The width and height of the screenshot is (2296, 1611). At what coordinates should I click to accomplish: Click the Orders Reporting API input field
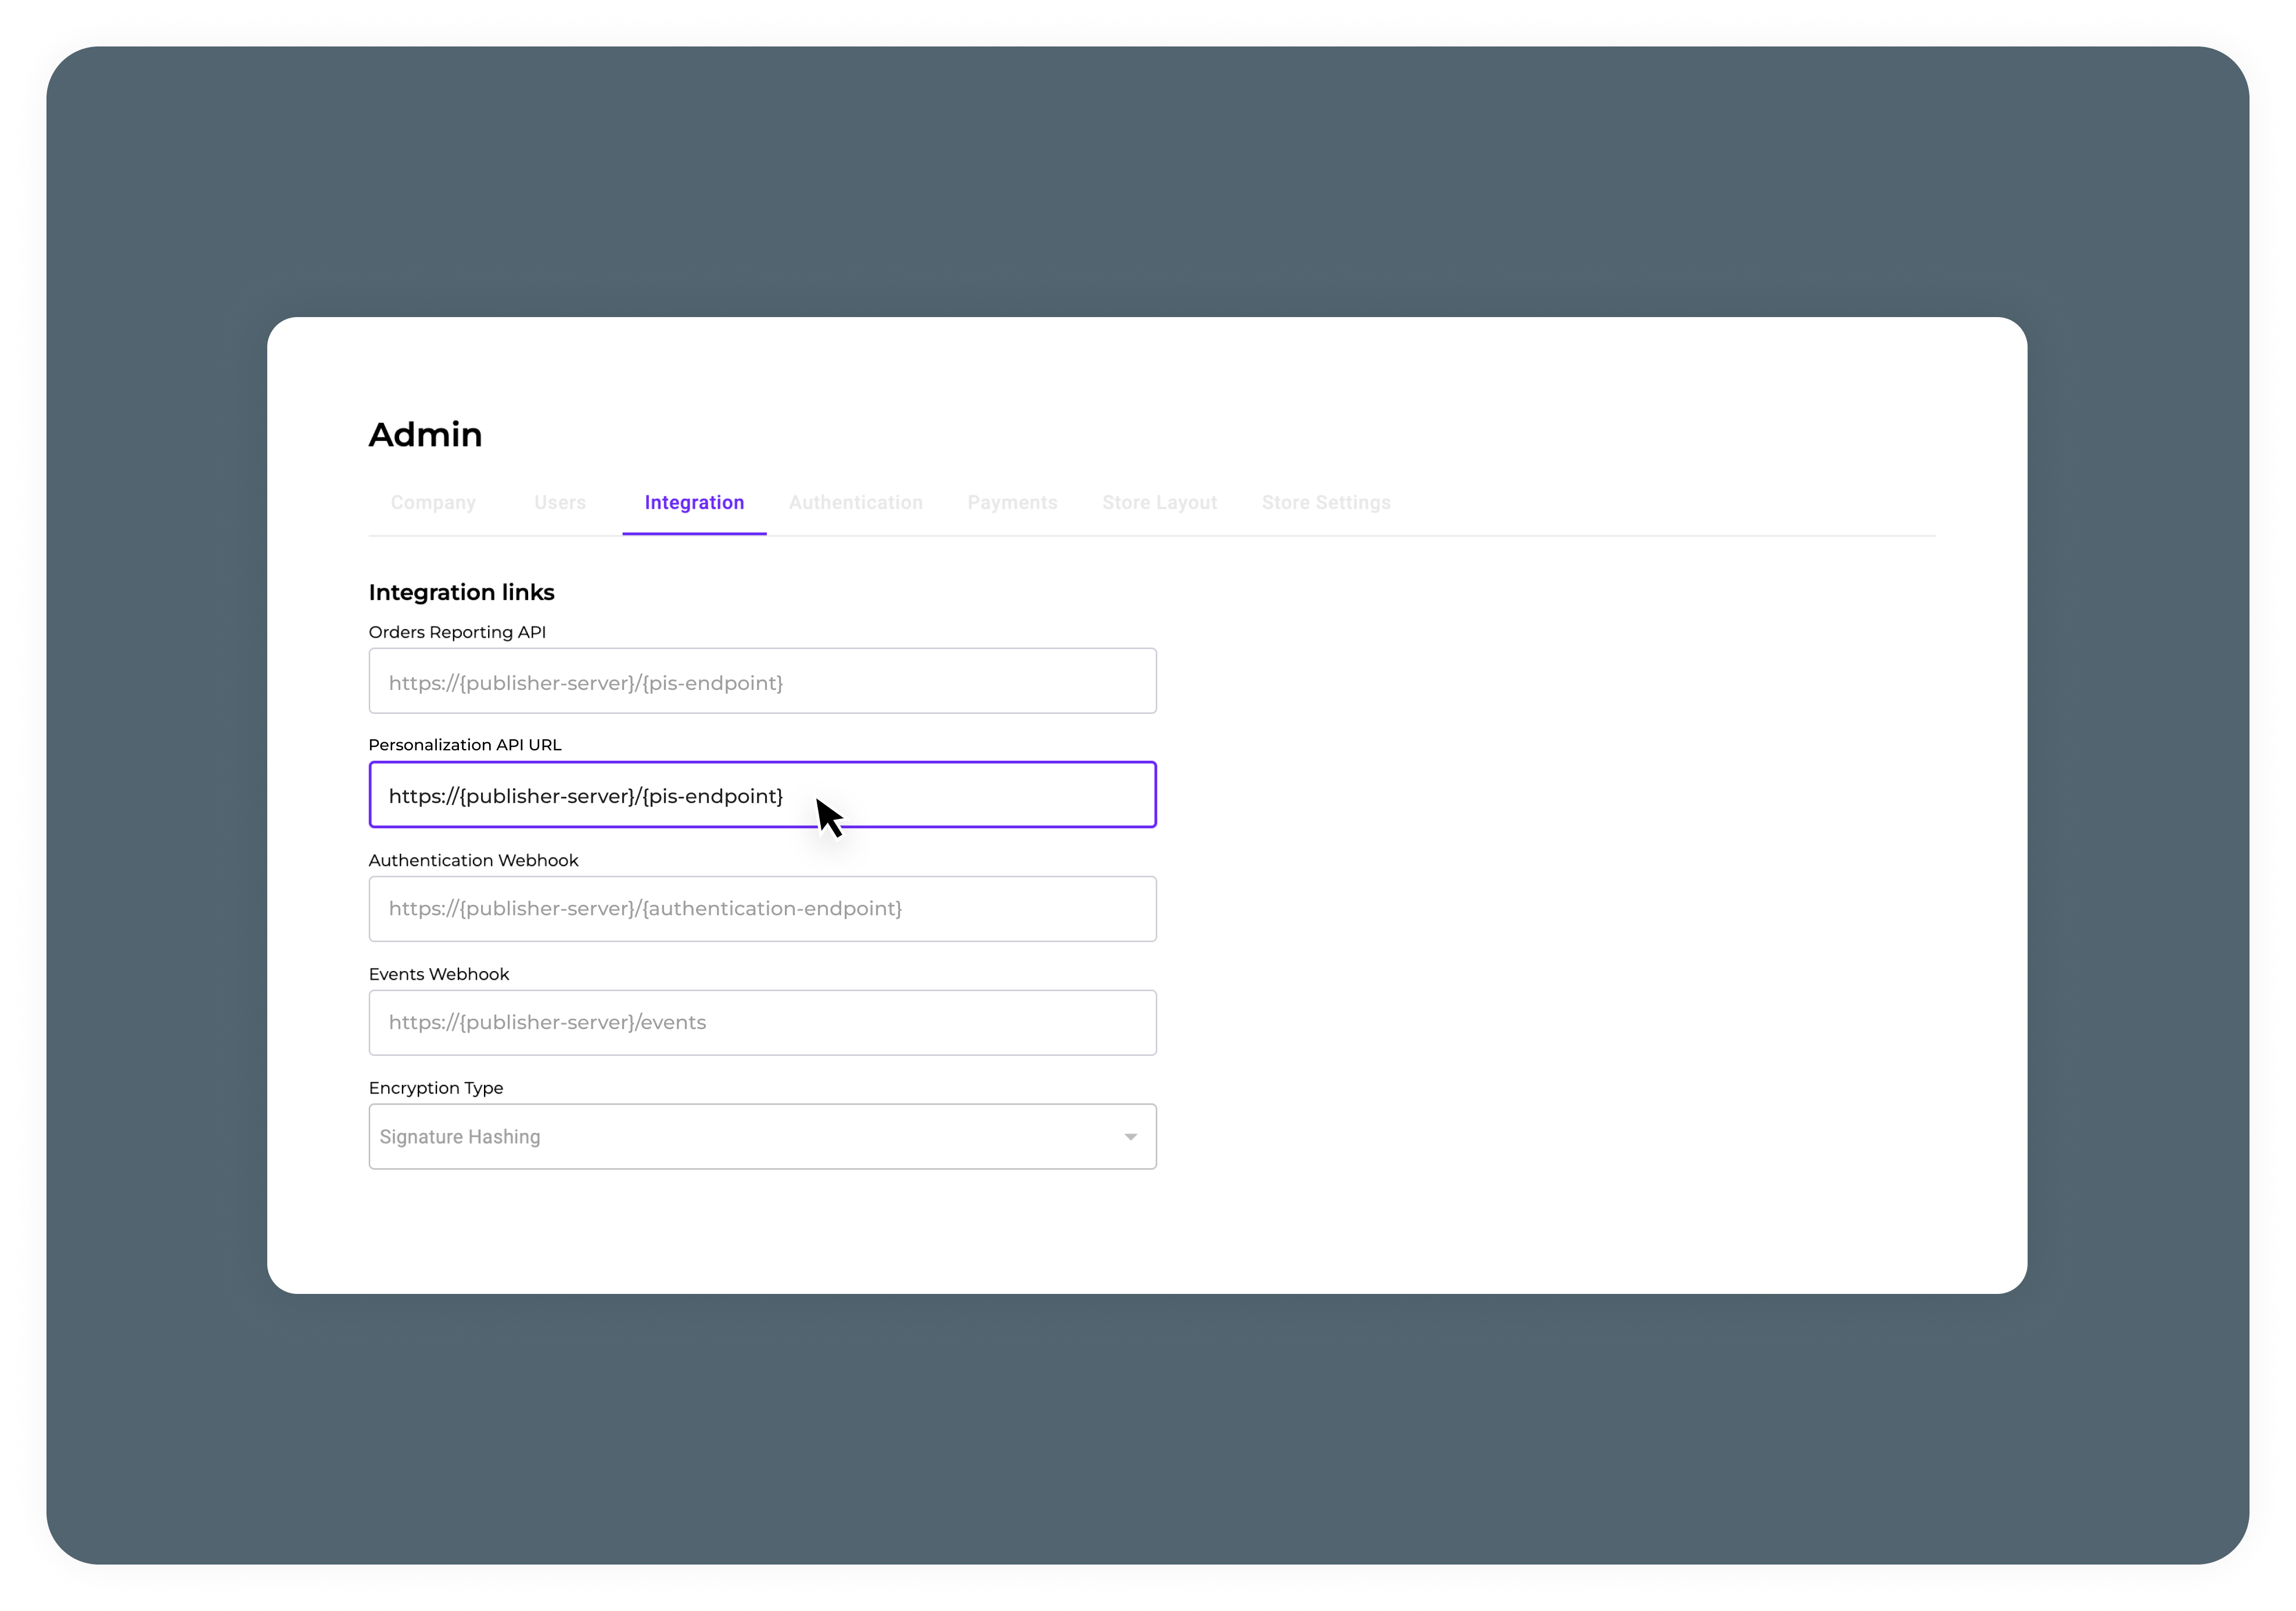[x=762, y=682]
